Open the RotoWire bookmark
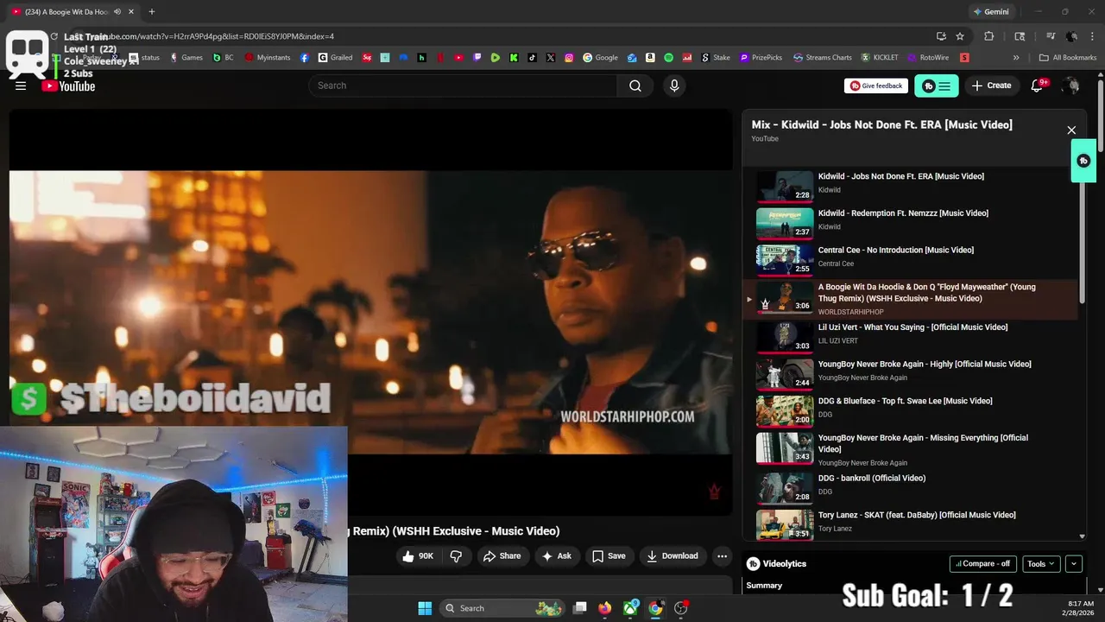 tap(928, 58)
